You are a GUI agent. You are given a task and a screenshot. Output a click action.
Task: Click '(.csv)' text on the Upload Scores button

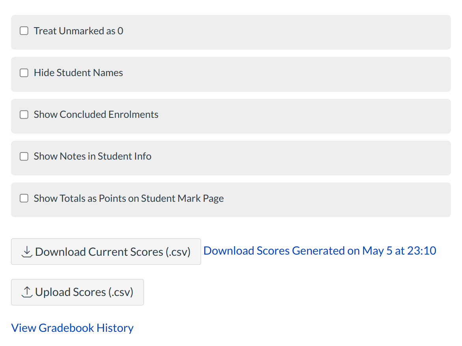tap(121, 292)
